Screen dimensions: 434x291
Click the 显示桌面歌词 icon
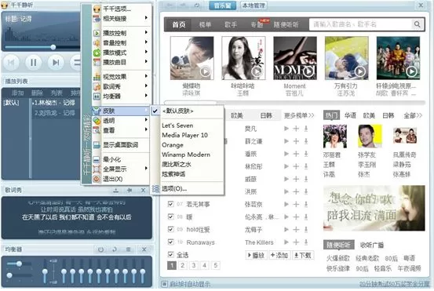[97, 144]
